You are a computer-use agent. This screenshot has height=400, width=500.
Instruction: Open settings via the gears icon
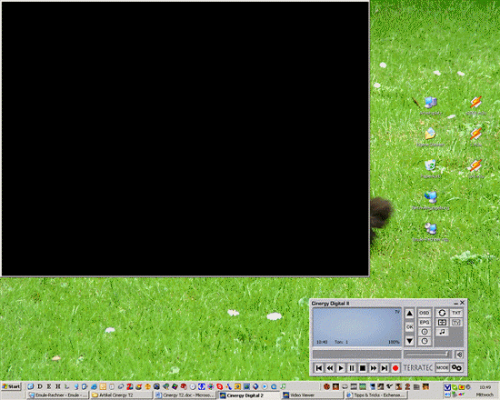pos(456,368)
